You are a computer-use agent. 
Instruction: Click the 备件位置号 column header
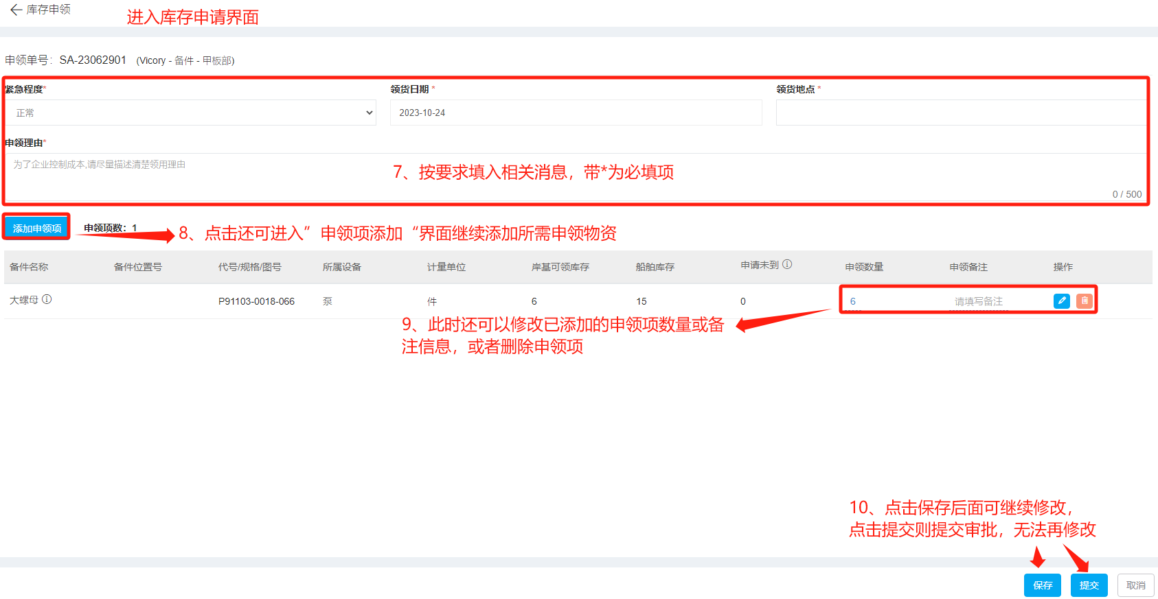(x=138, y=267)
